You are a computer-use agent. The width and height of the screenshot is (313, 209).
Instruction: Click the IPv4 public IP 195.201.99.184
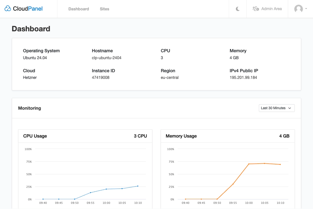[243, 77]
